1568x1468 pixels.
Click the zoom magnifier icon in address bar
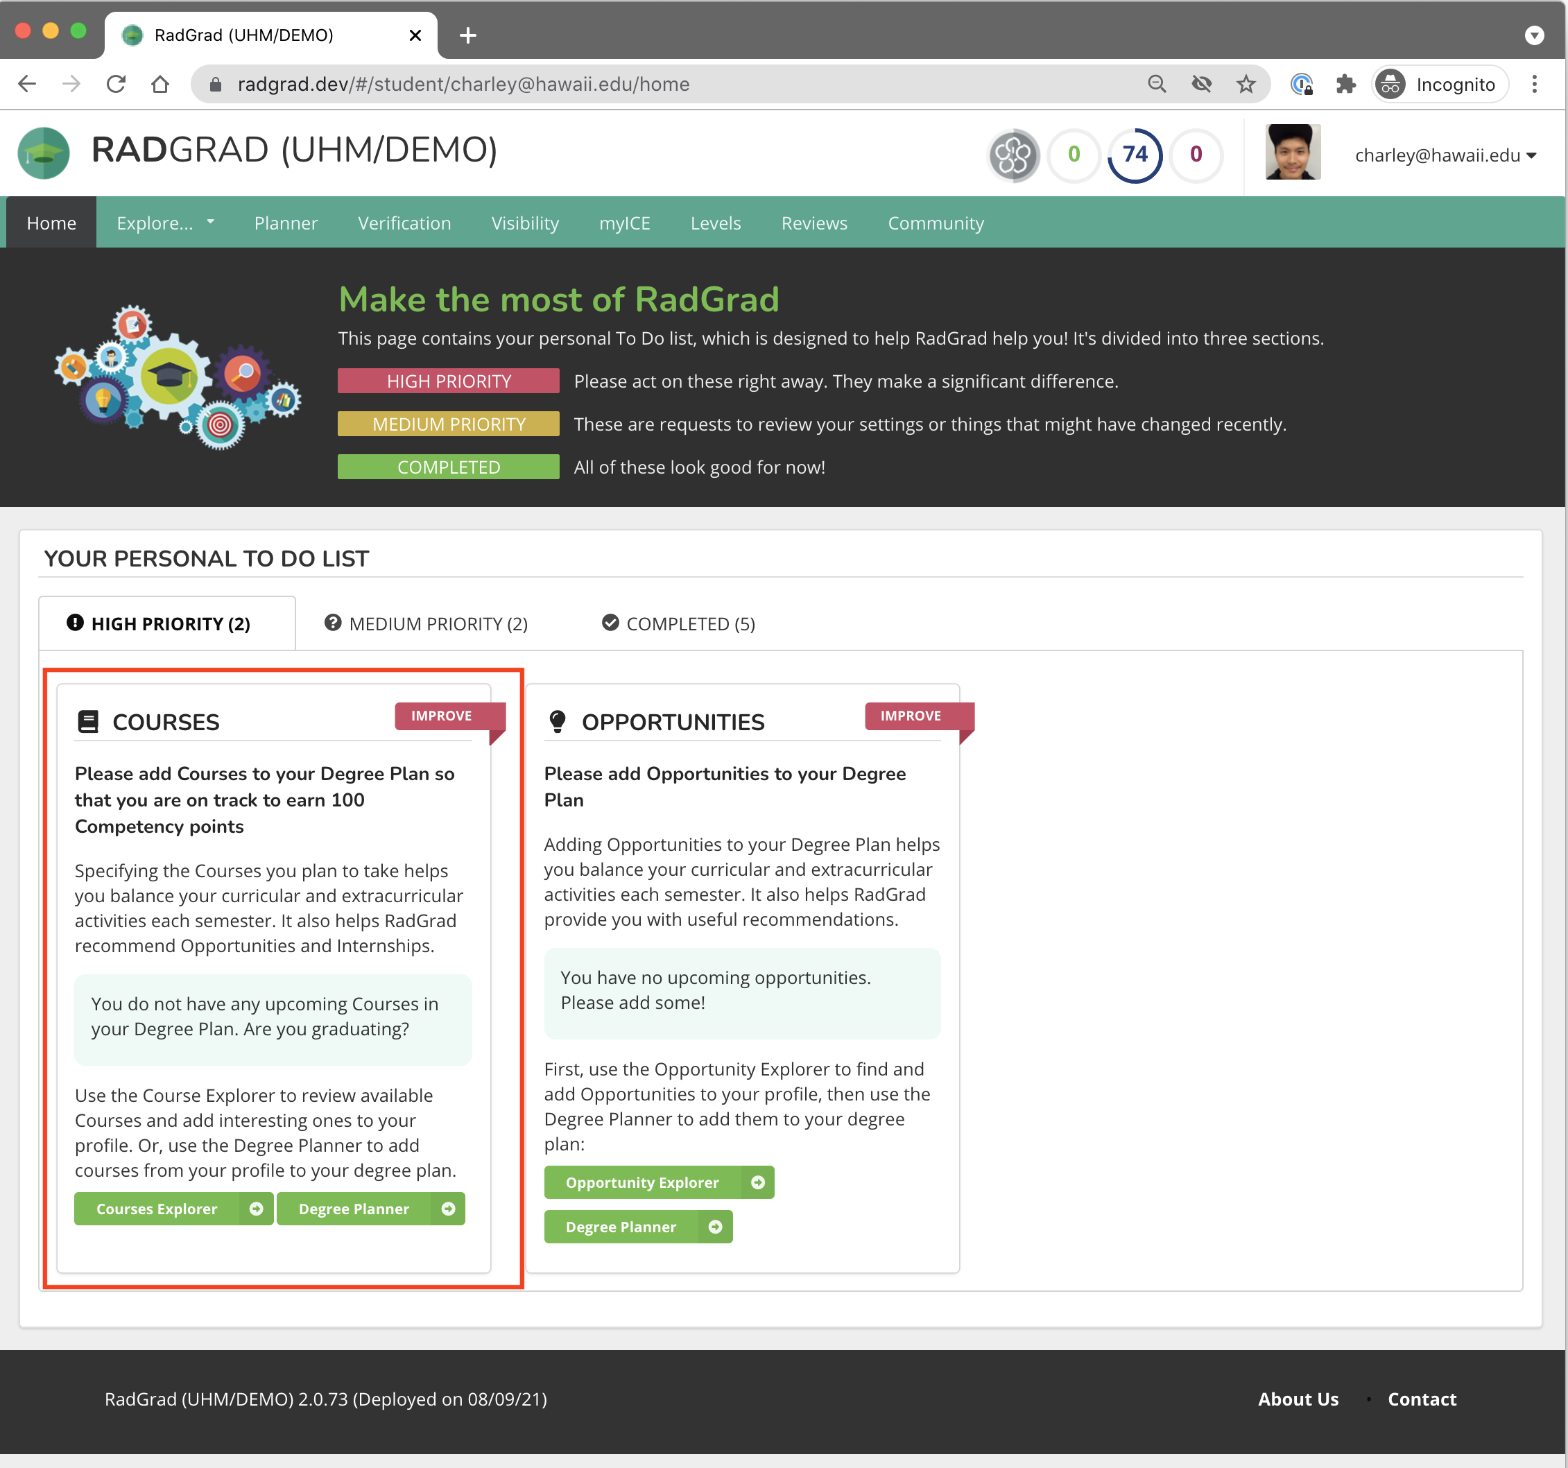(1156, 84)
